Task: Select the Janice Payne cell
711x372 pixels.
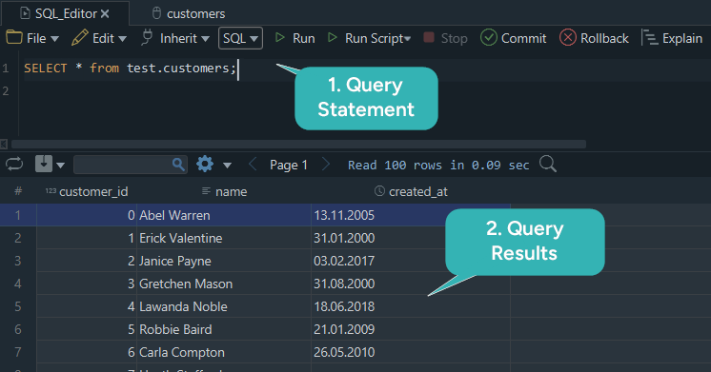Action: [224, 261]
